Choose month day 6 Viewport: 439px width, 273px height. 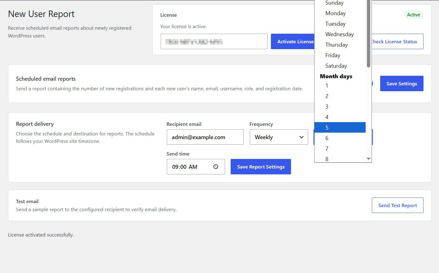[340, 138]
